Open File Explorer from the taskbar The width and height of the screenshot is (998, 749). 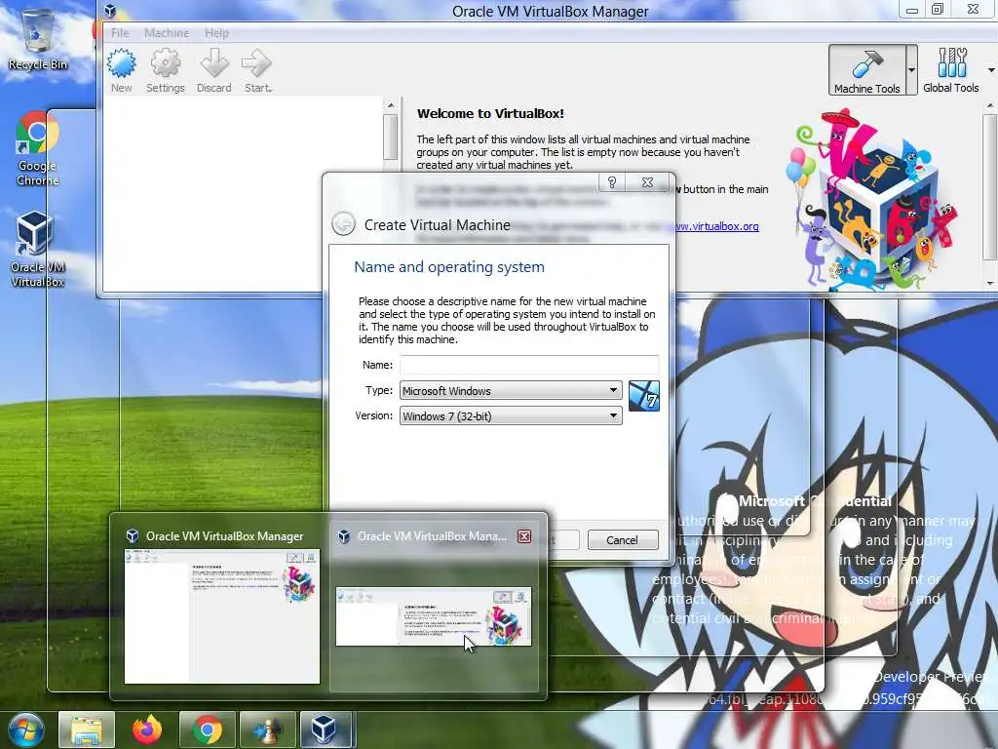pyautogui.click(x=87, y=729)
